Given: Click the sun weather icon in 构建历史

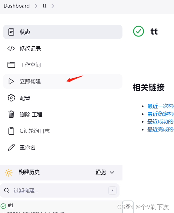Looking at the screenshot, I should click(x=9, y=173).
